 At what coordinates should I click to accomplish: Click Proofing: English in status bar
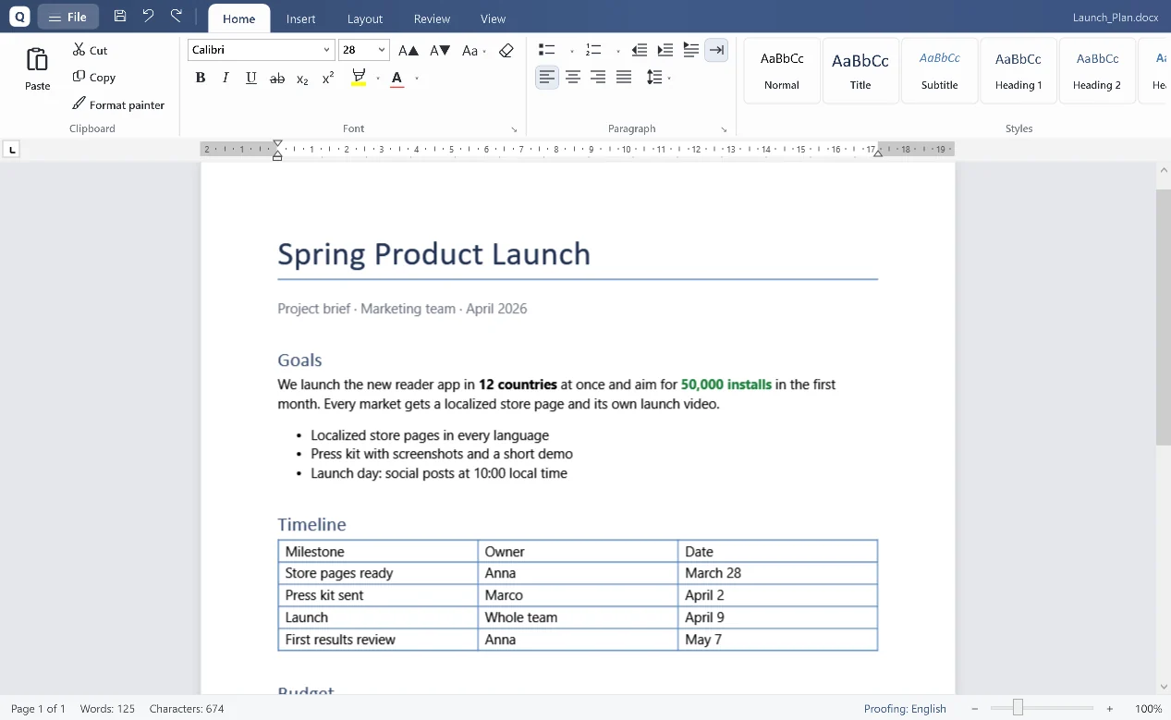(905, 709)
